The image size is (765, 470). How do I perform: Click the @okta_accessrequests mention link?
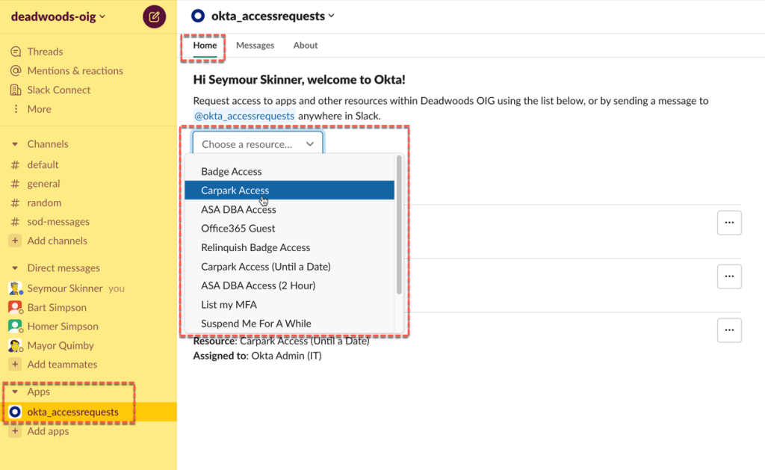point(244,116)
